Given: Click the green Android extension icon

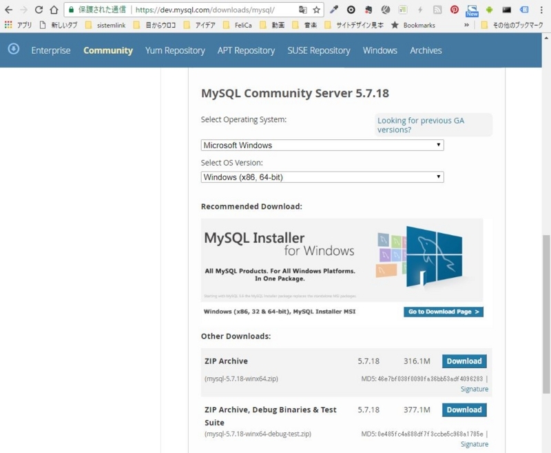Looking at the screenshot, I should pyautogui.click(x=489, y=10).
